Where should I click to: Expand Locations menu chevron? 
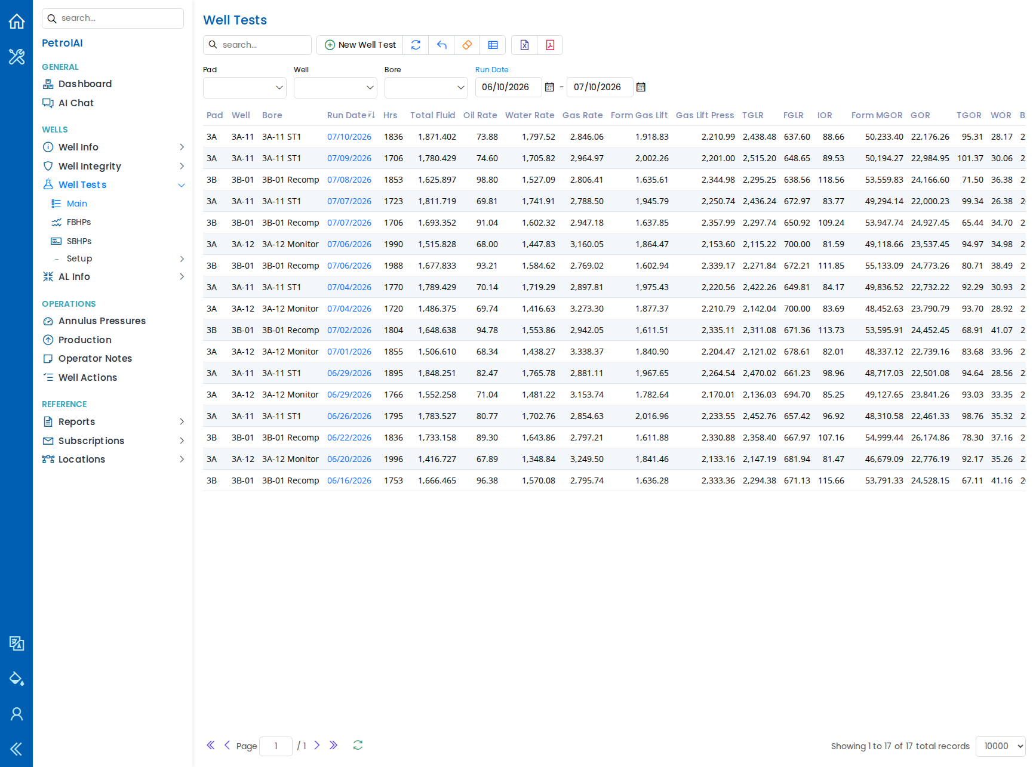(182, 460)
